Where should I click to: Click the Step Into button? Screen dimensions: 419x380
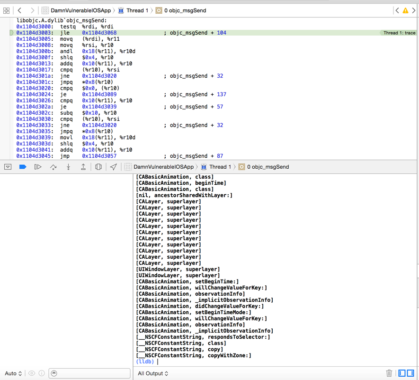click(68, 167)
